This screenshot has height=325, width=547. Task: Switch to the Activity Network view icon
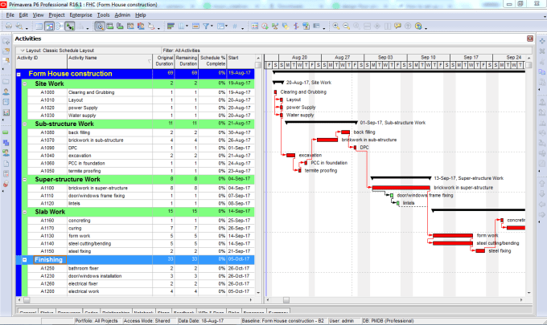(x=60, y=26)
